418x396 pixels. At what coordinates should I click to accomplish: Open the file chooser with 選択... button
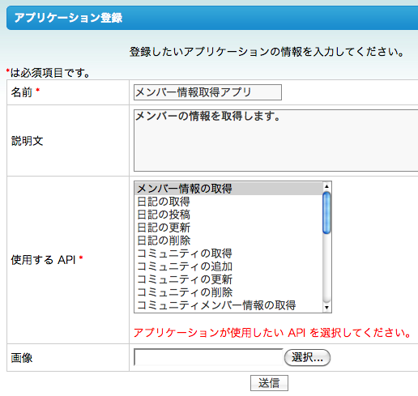(x=307, y=358)
